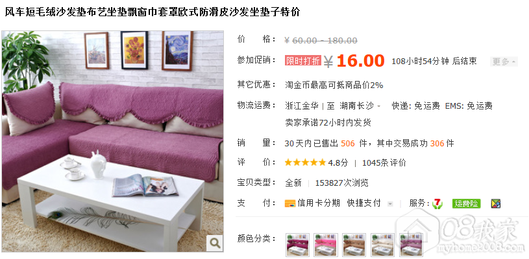The width and height of the screenshot is (529, 259).
Task: Click the product title heading text
Action: [x=152, y=12]
